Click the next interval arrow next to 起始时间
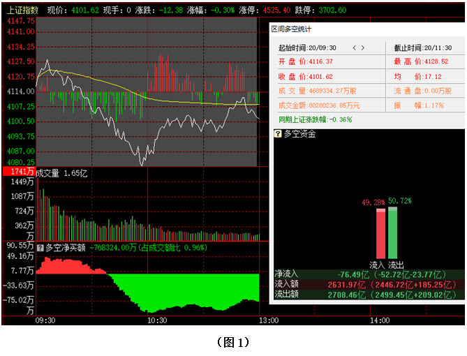This screenshot has height=356, width=467. coord(363,47)
